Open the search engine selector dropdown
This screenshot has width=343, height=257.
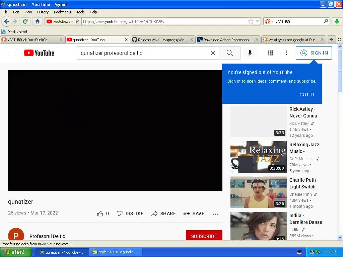[x=269, y=21]
